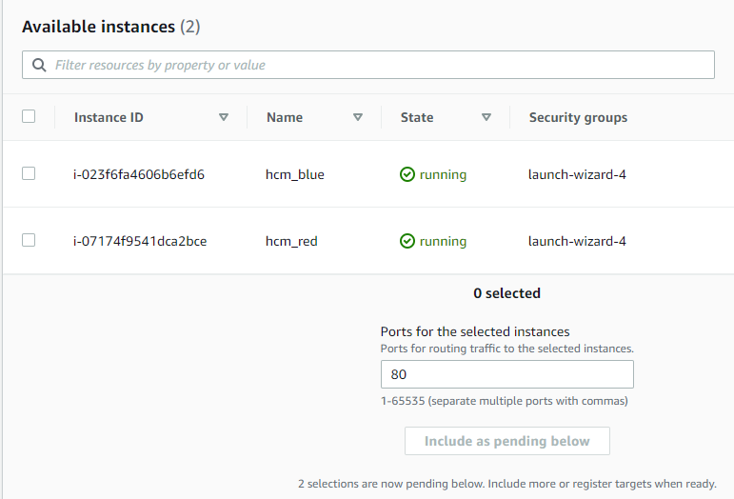Select instance ID i-023f6fa4606b6efd6
This screenshot has height=499, width=734.
click(x=139, y=174)
